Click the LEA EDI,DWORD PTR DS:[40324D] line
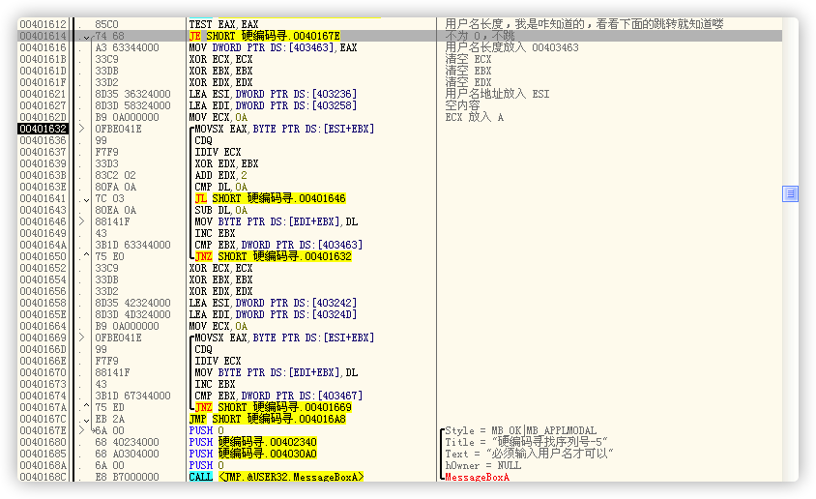 click(x=273, y=314)
